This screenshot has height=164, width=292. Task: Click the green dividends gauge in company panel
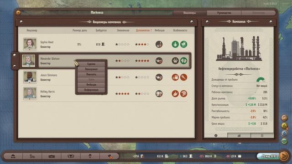(x=261, y=80)
